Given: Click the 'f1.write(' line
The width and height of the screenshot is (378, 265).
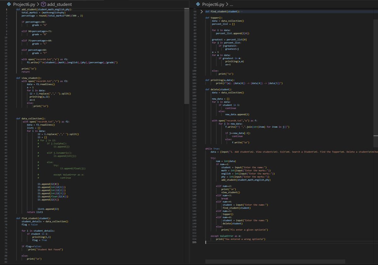Looking at the screenshot, I should (72, 62).
